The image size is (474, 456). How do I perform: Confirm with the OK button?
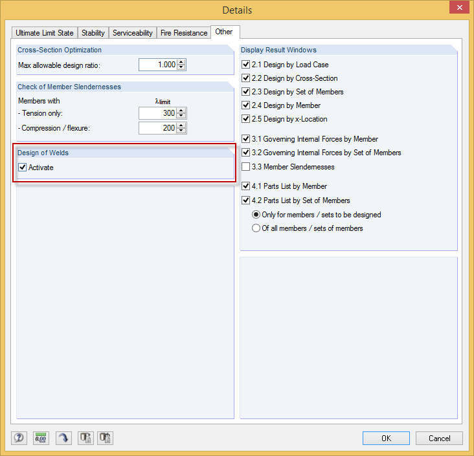[x=386, y=438]
